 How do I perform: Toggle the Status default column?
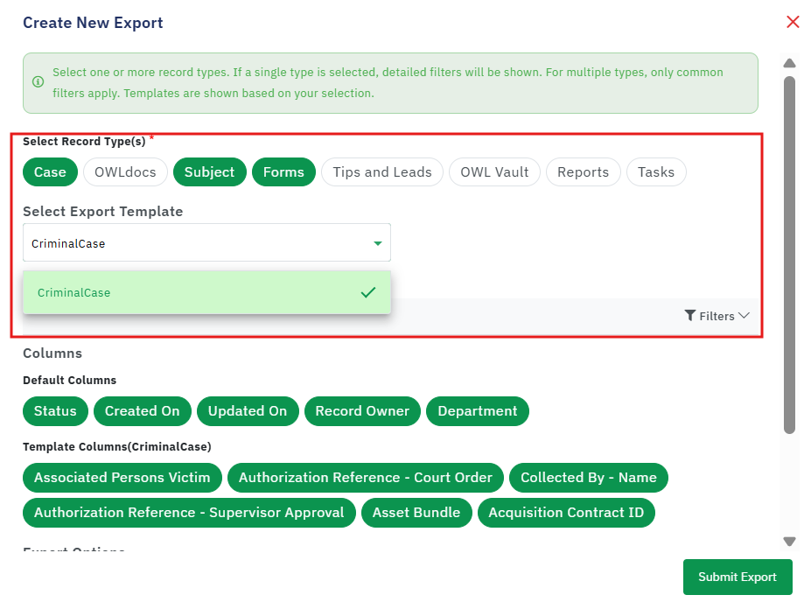pyautogui.click(x=55, y=411)
